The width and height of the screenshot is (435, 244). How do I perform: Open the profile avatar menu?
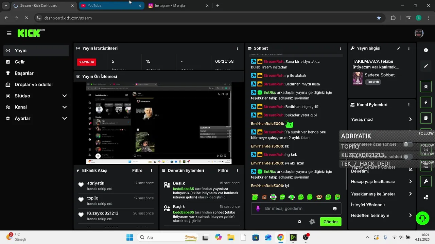pyautogui.click(x=419, y=33)
